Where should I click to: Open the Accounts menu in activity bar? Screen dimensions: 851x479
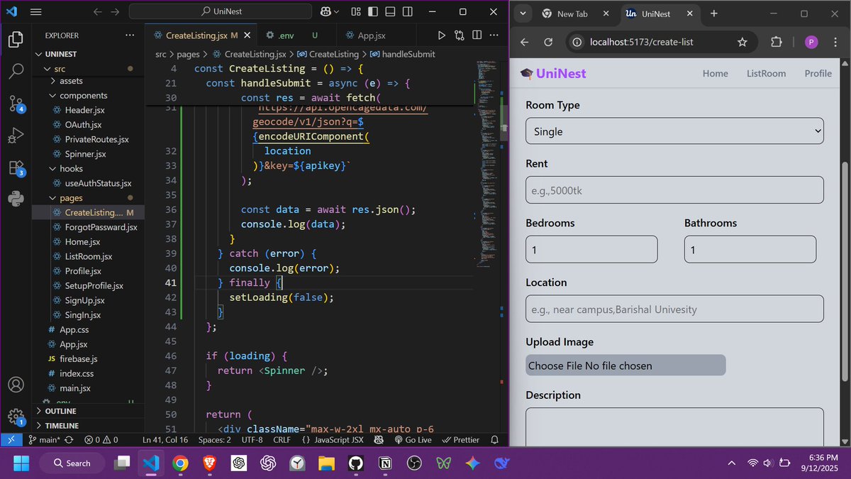tap(16, 385)
